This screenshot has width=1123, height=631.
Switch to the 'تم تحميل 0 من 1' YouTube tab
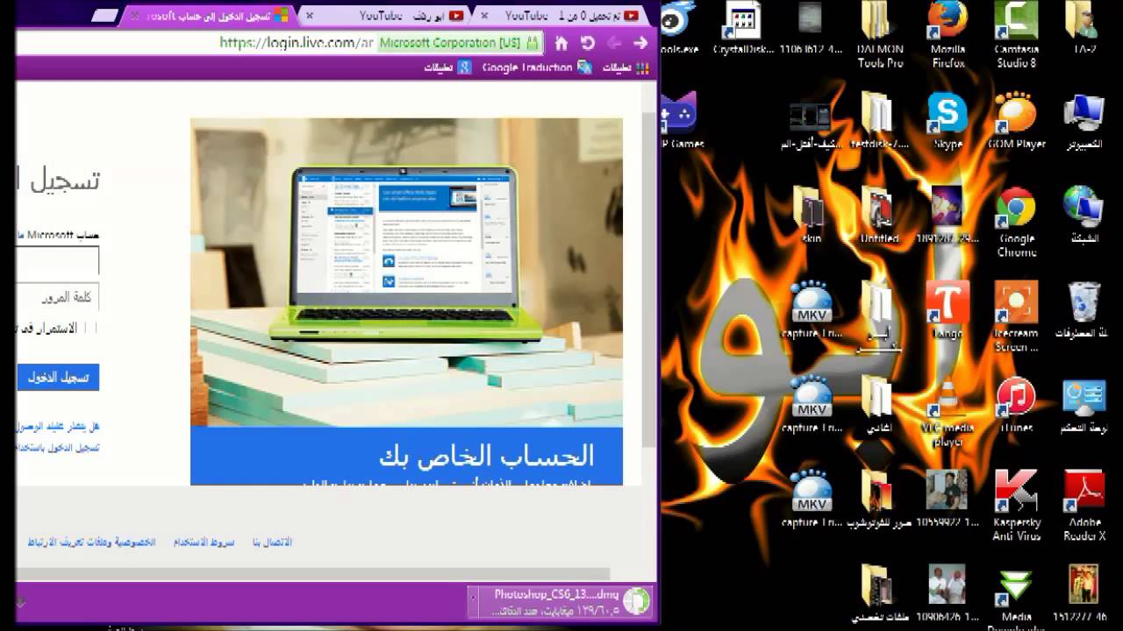coord(560,16)
